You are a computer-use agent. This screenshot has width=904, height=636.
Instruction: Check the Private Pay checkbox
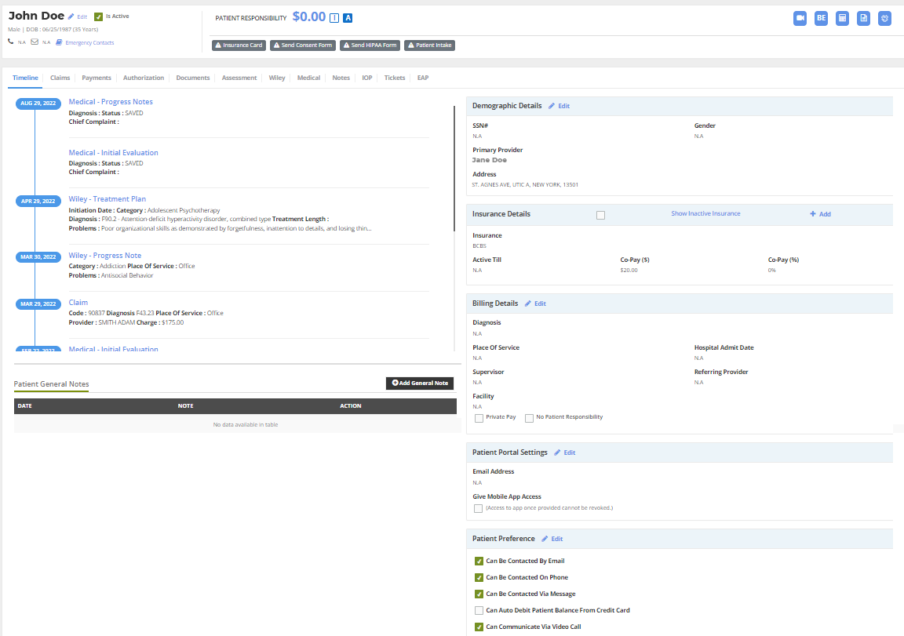(479, 417)
